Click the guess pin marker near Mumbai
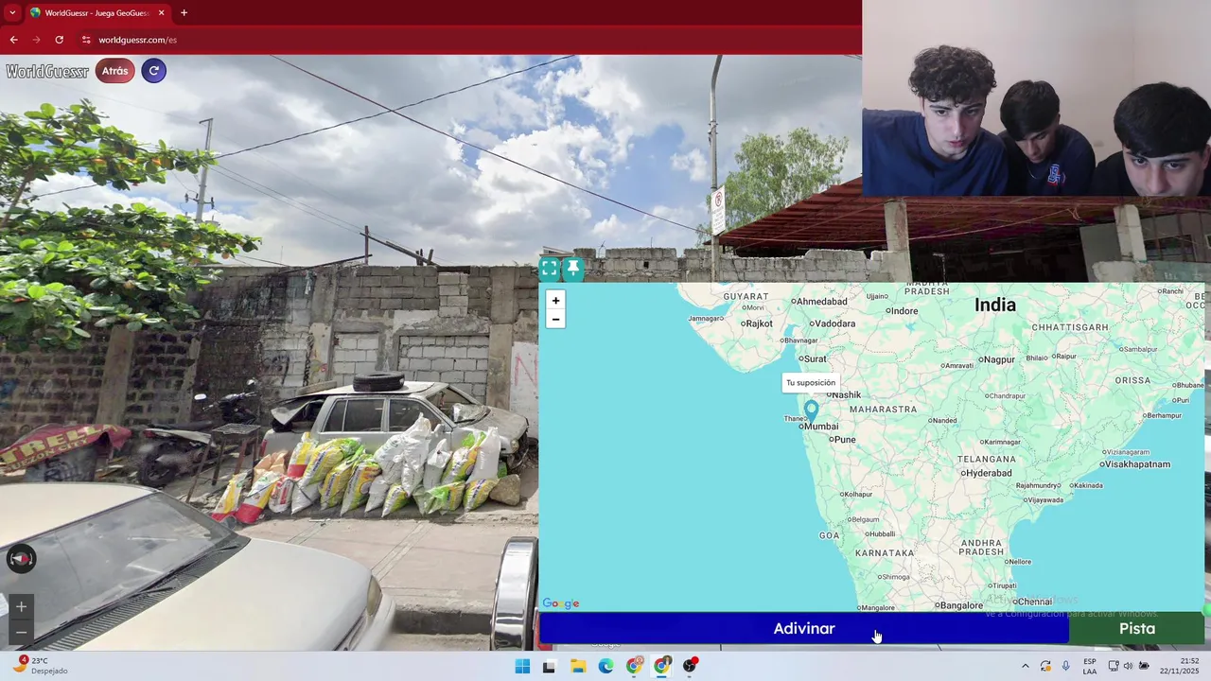 [x=811, y=410]
